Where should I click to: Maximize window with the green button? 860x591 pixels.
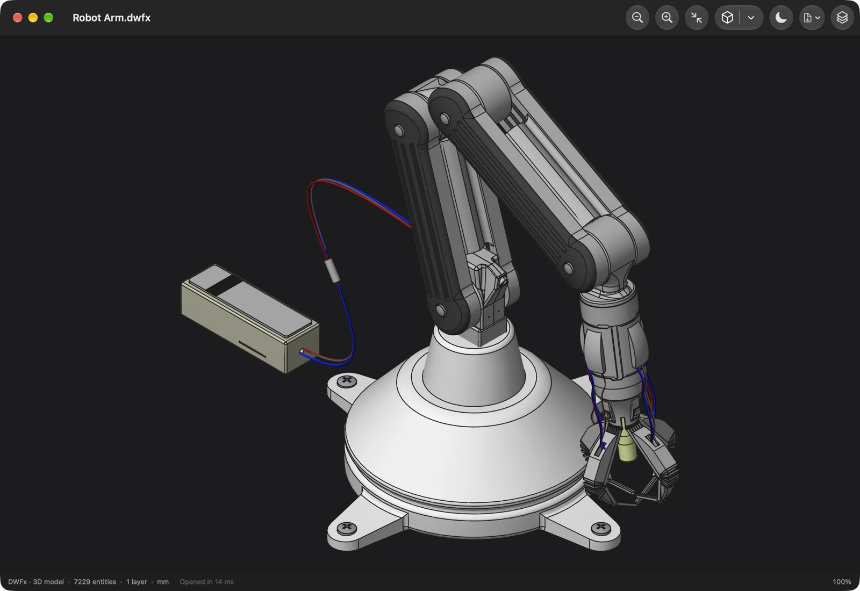[48, 18]
